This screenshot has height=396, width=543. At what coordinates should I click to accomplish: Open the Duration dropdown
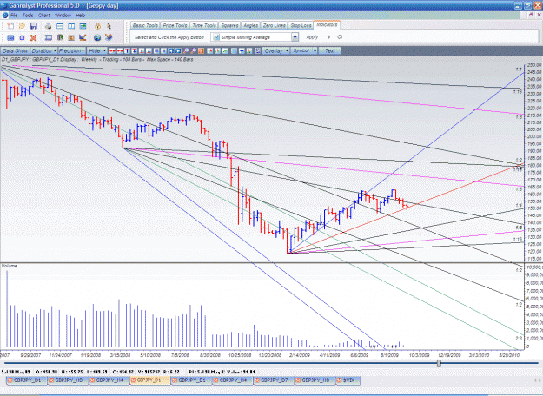tap(43, 51)
